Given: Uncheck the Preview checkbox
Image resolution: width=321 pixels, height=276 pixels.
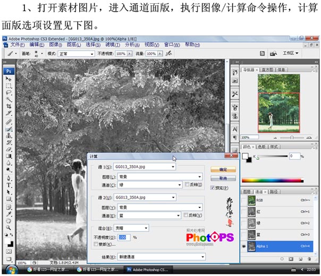Looking at the screenshot, I should click(213, 188).
